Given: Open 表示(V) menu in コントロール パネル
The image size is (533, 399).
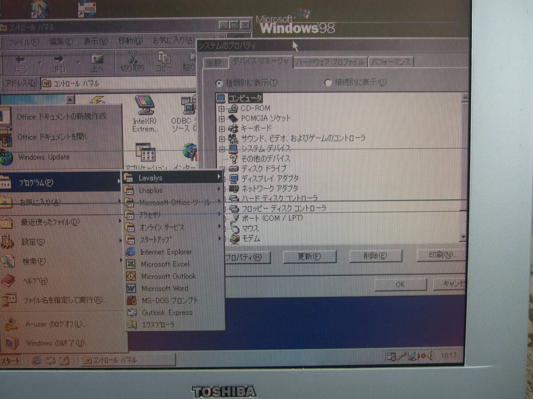Looking at the screenshot, I should [96, 41].
